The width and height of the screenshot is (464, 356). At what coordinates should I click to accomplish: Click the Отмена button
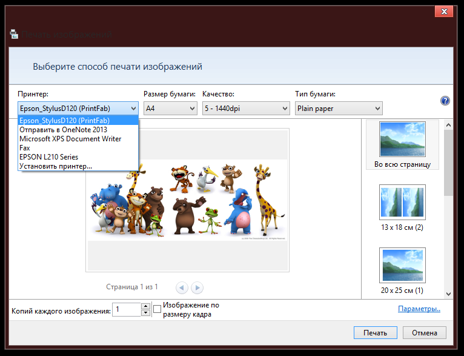pyautogui.click(x=425, y=333)
